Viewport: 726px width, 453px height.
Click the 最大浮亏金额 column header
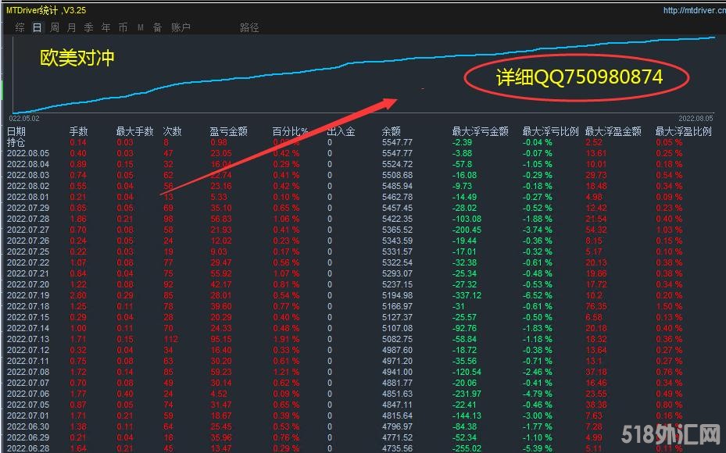click(480, 131)
